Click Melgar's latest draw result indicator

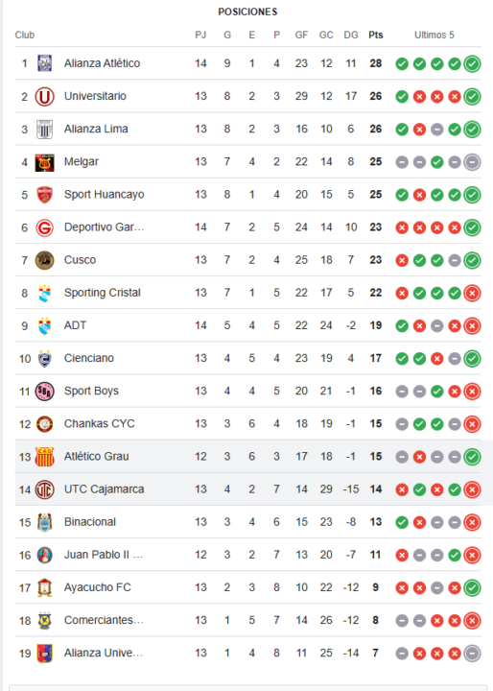pos(472,162)
